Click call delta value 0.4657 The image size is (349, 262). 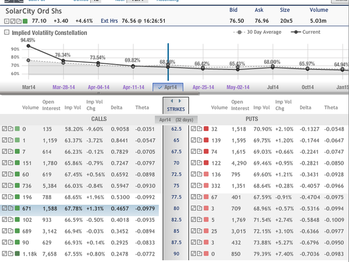[120, 208]
